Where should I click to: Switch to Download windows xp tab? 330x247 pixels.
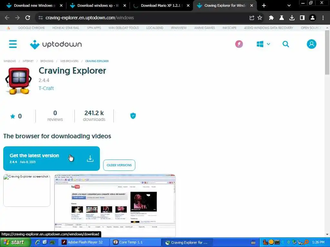tap(98, 6)
